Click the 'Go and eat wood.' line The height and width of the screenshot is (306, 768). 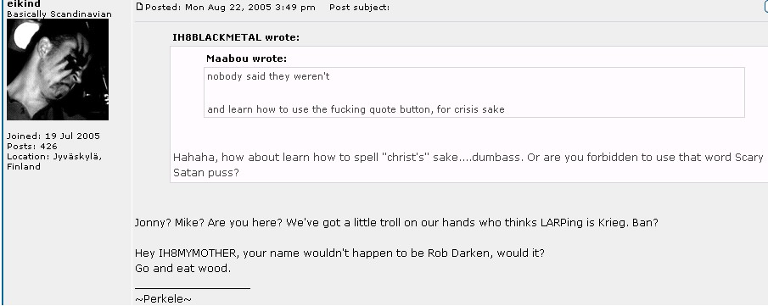[x=182, y=269]
